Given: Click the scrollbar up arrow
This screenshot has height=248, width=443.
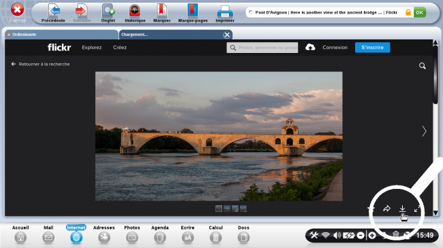Looking at the screenshot, I should (436, 43).
